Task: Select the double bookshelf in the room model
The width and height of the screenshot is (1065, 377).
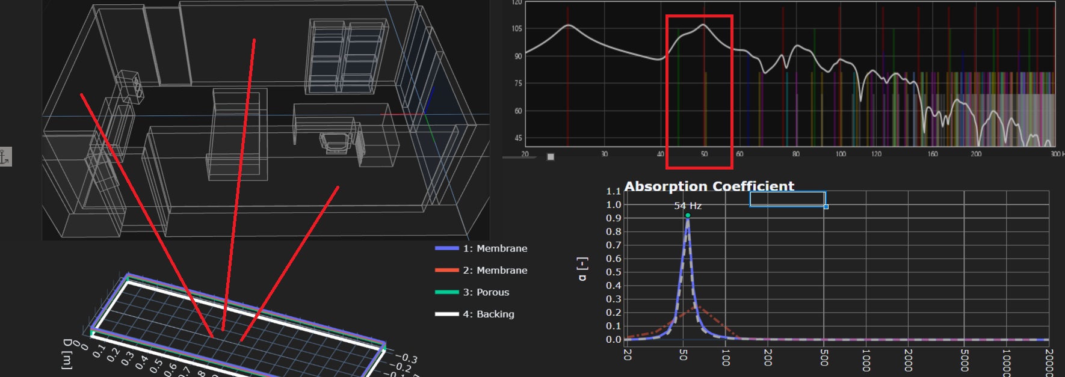Action: tap(347, 56)
